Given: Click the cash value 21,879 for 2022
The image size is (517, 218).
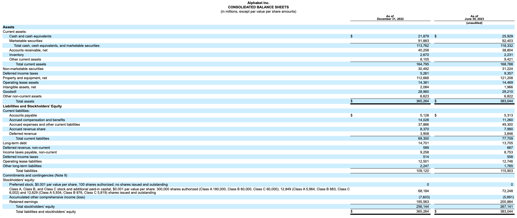Looking at the screenshot, I should [423, 36].
